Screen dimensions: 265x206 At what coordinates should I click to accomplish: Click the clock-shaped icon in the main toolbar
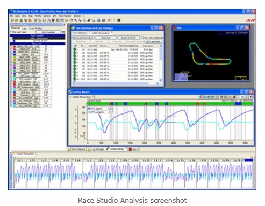71,20
